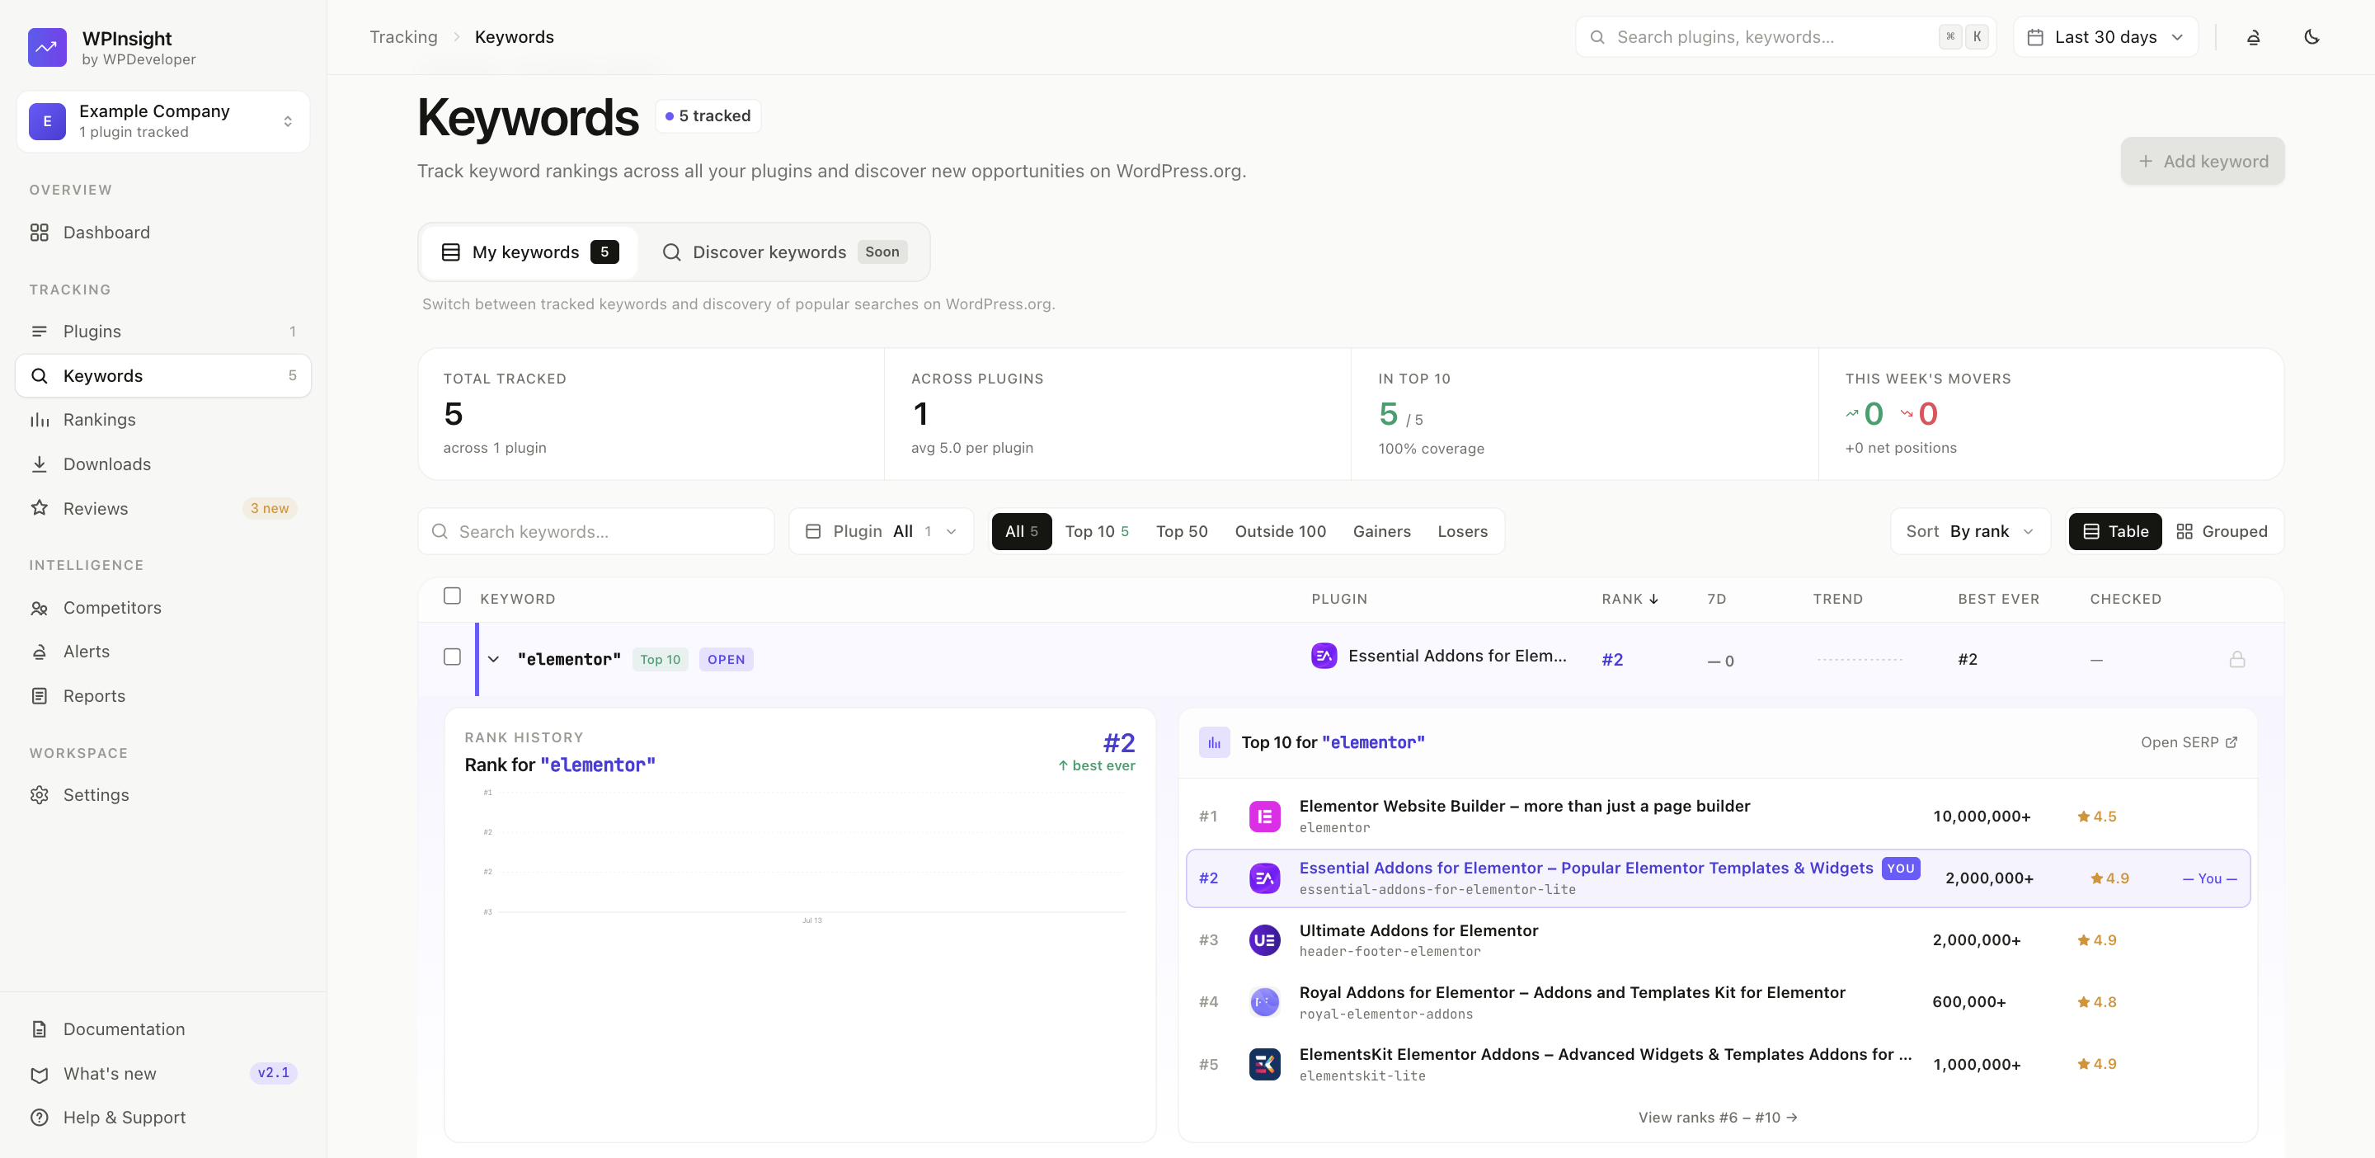Switch to Grouped view
The height and width of the screenshot is (1158, 2375).
(2221, 532)
